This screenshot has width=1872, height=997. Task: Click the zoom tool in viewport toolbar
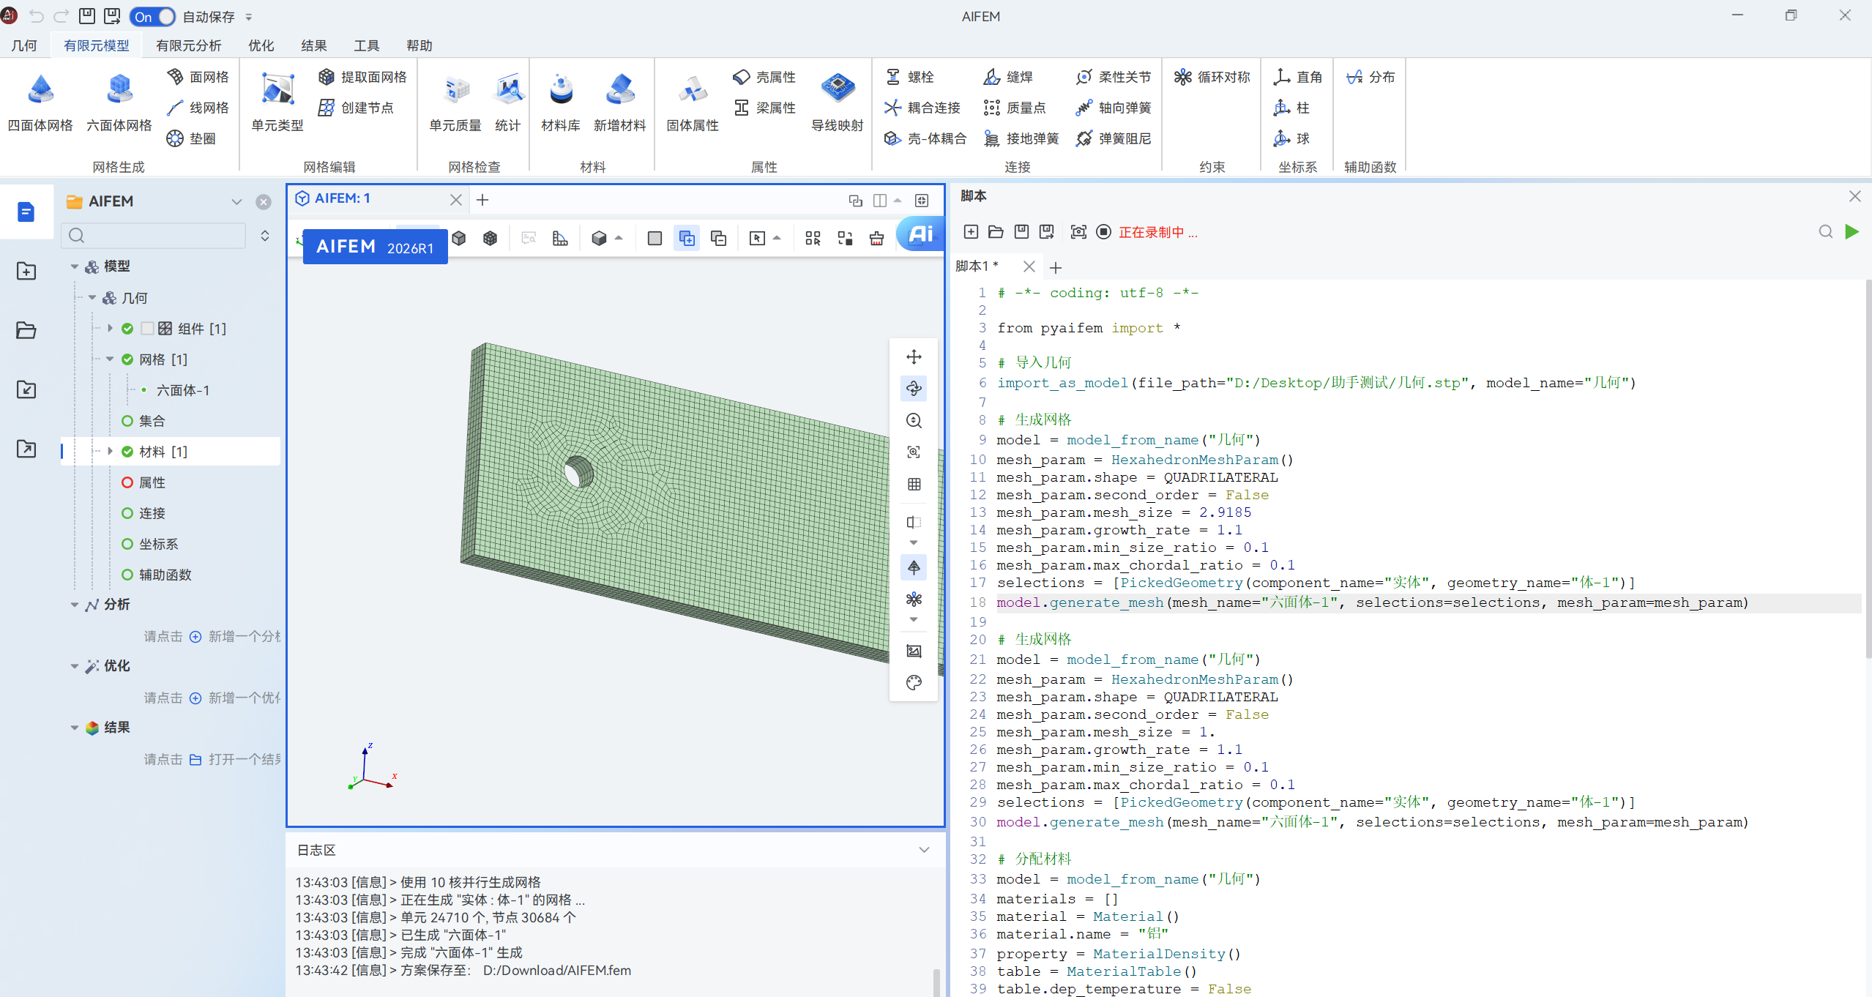914,421
